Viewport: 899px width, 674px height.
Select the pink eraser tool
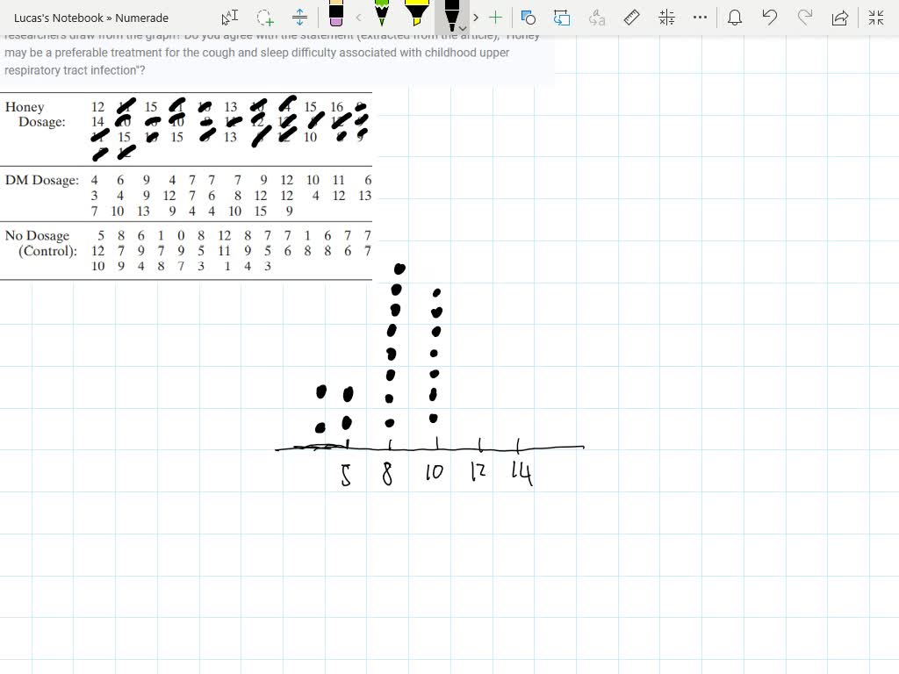[x=336, y=14]
